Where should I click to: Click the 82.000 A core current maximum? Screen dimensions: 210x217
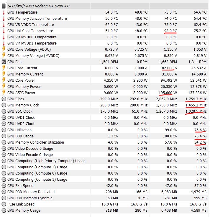[169, 68]
